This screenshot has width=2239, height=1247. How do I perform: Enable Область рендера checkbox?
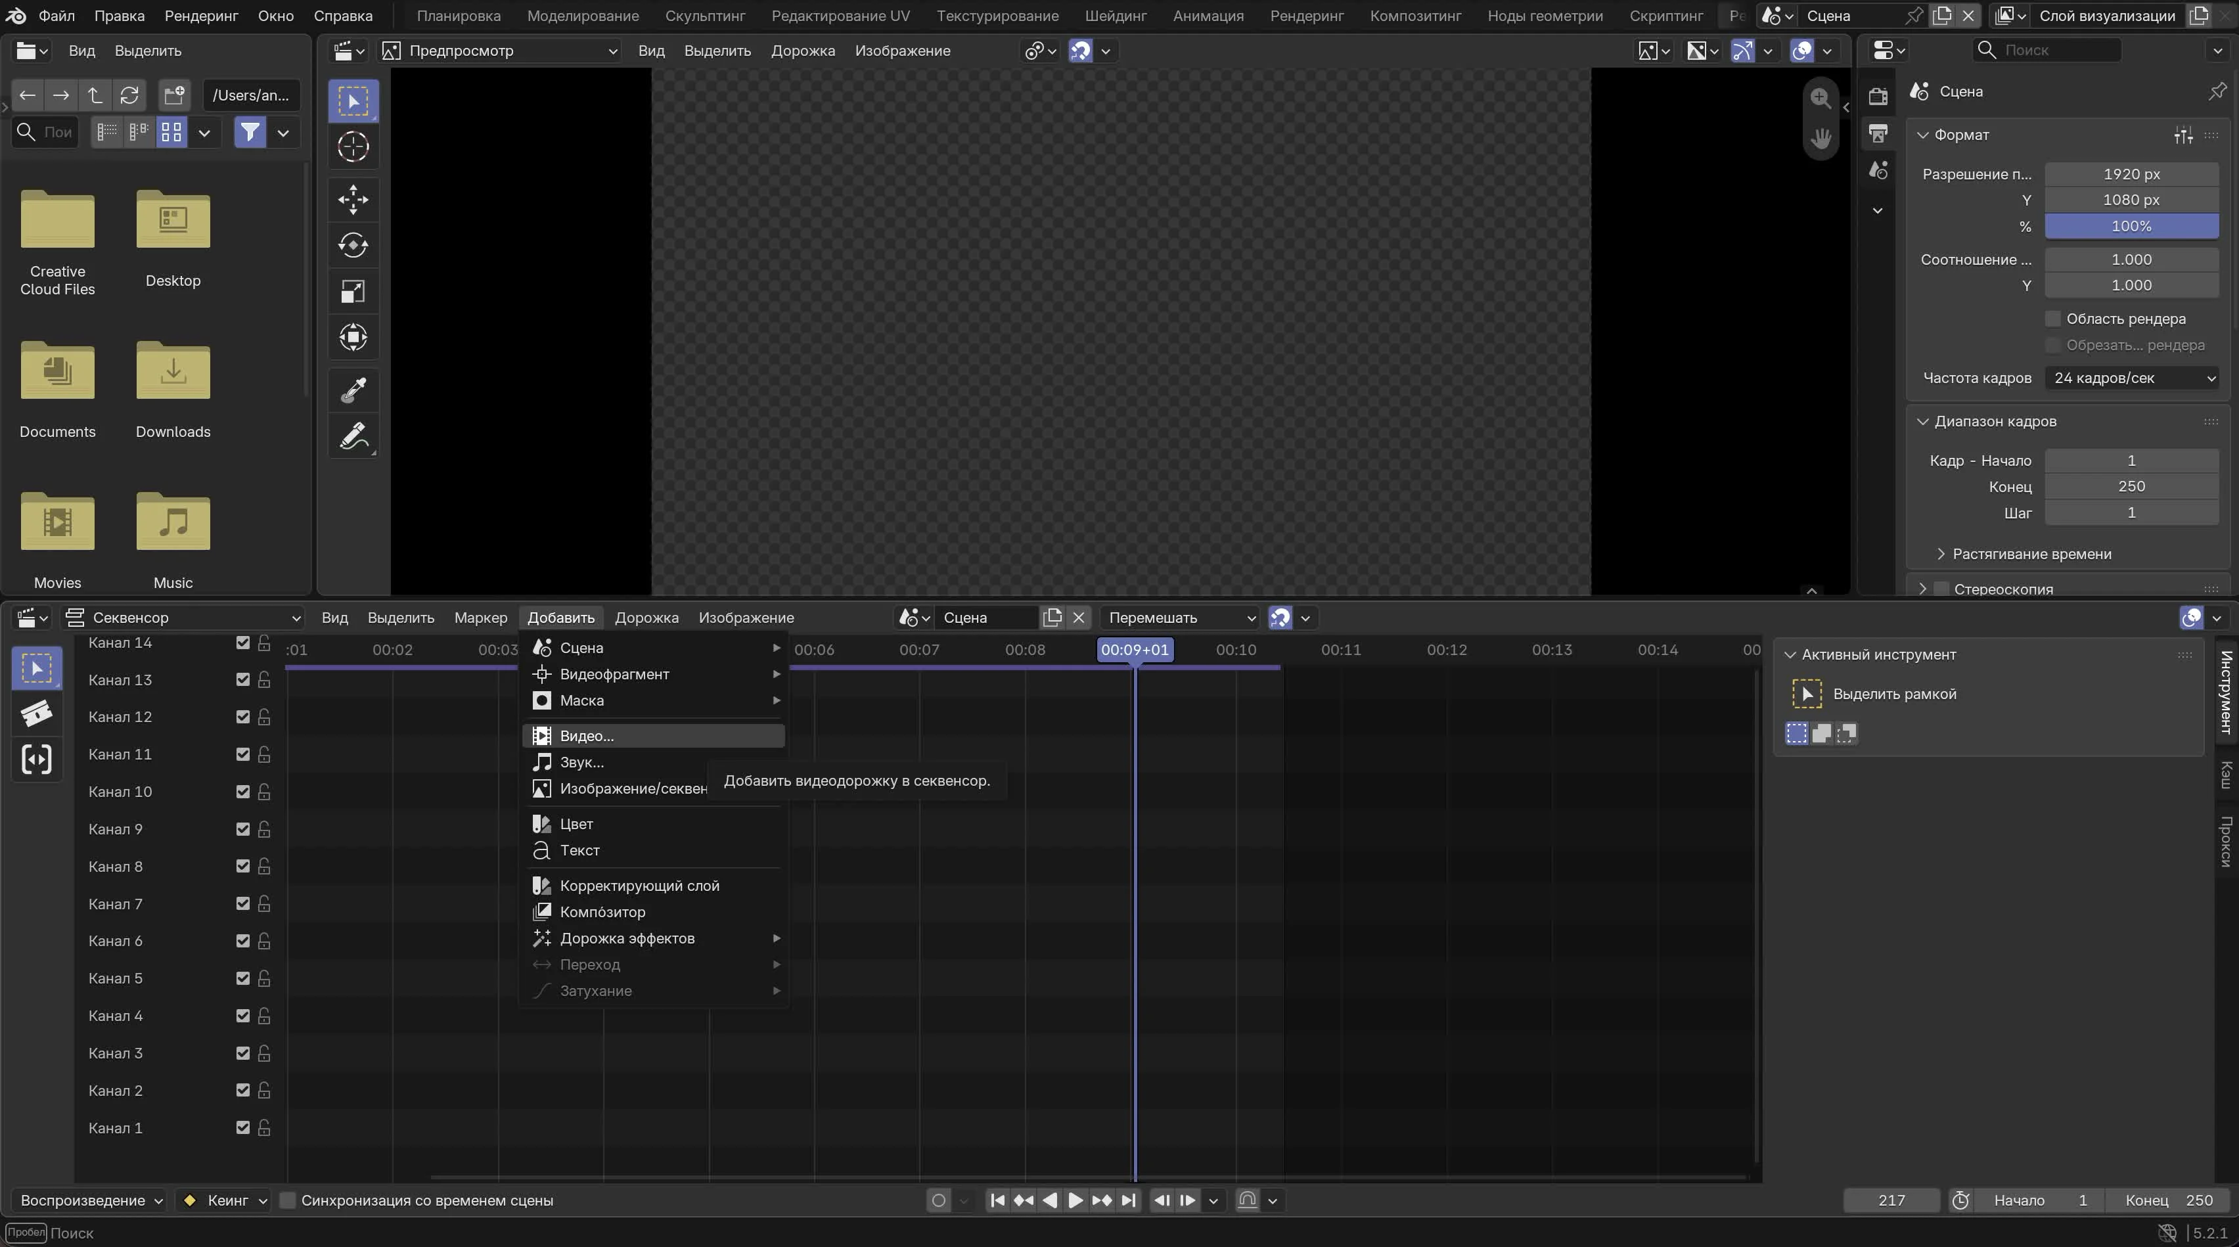pyautogui.click(x=2053, y=319)
